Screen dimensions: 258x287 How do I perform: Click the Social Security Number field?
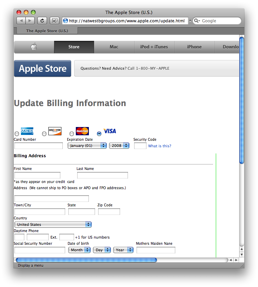(40, 250)
